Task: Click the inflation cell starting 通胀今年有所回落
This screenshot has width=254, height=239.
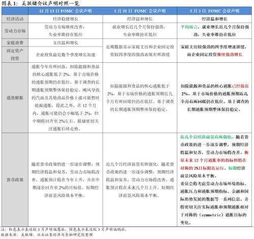Action: (66, 98)
